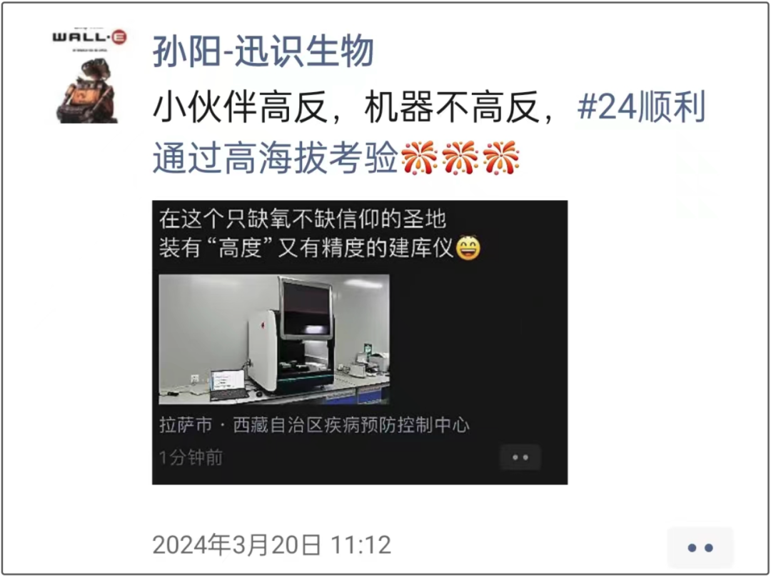Click the middle firework emoji
The image size is (771, 576).
pyautogui.click(x=460, y=158)
